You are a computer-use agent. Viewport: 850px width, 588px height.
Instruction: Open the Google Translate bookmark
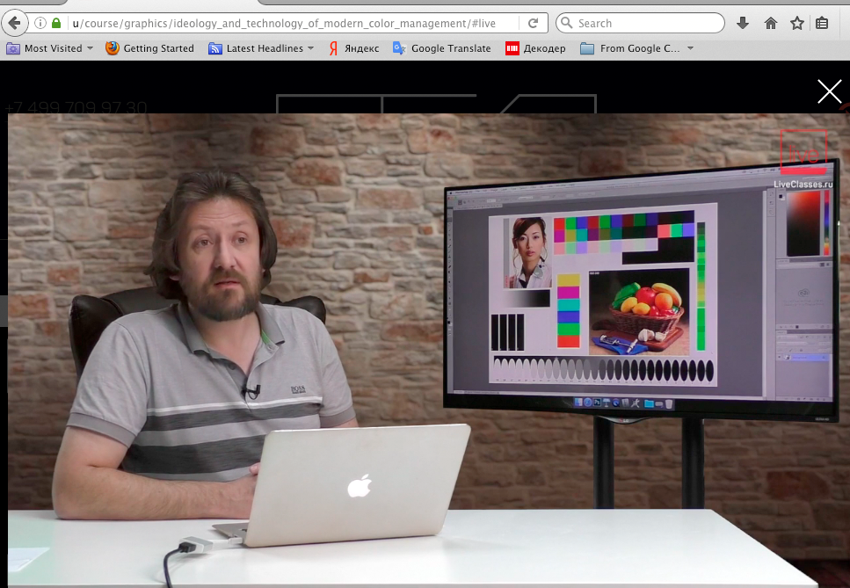[442, 48]
